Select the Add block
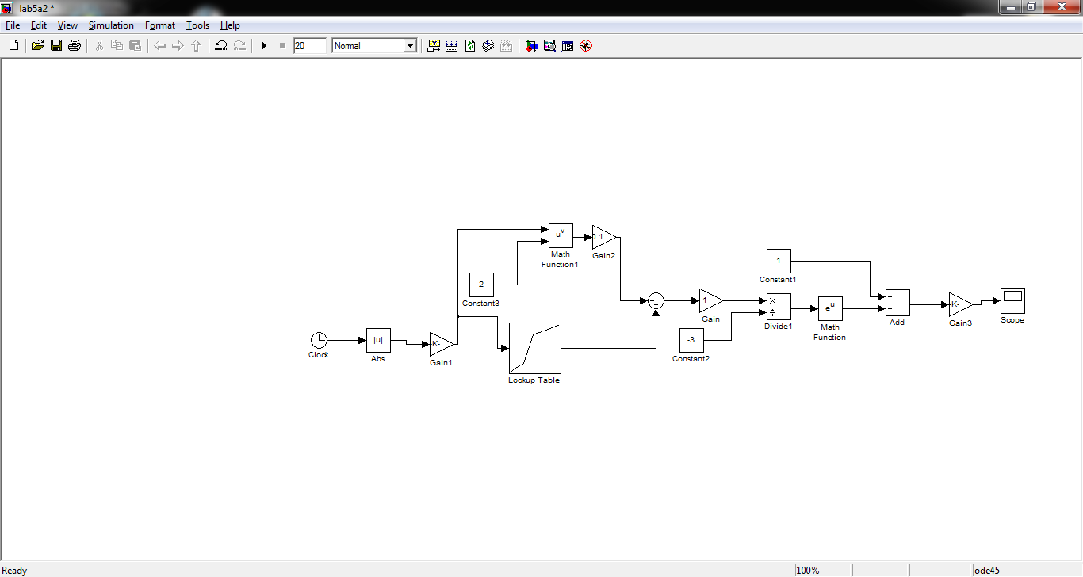 tap(897, 303)
